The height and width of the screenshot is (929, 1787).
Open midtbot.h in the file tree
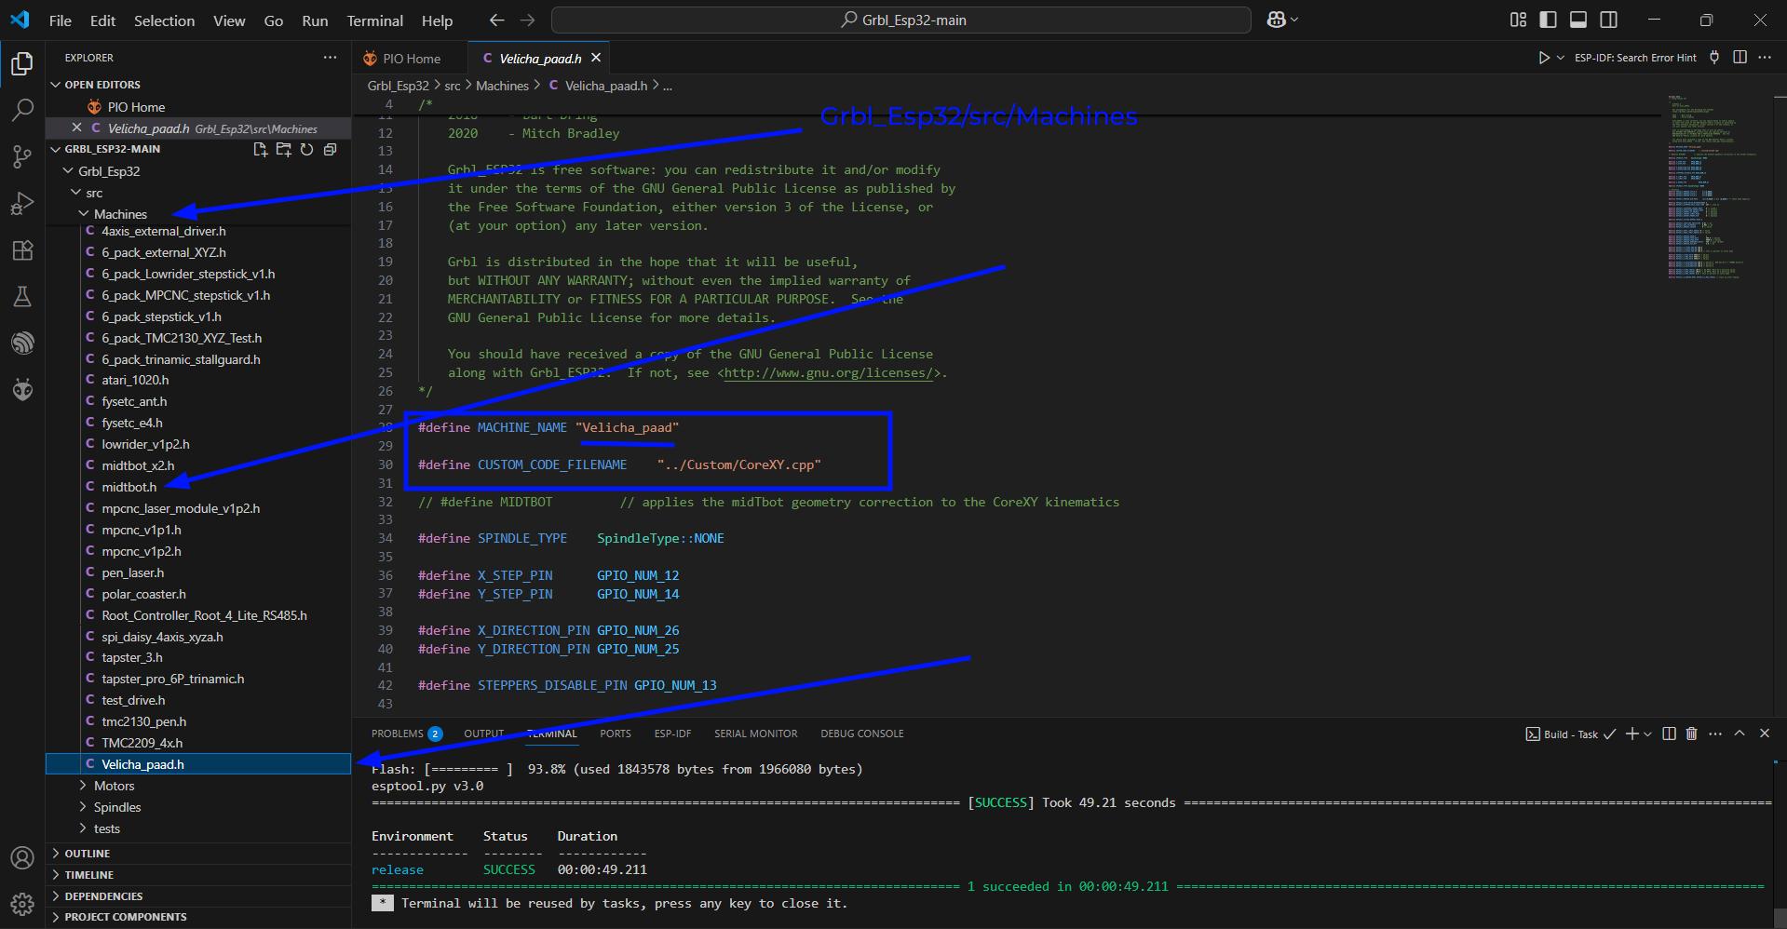point(129,487)
